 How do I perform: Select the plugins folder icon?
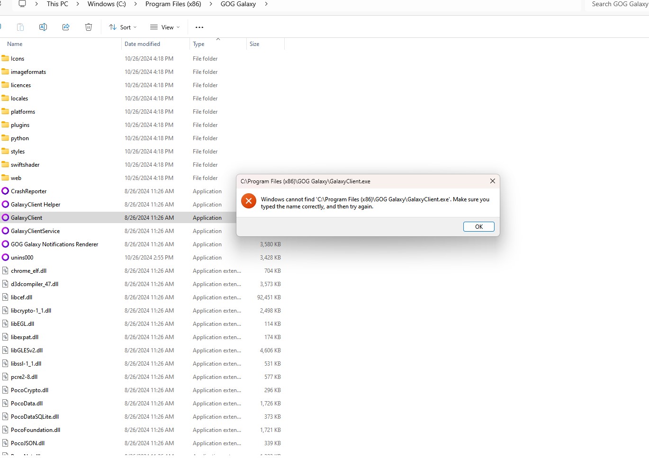click(5, 125)
